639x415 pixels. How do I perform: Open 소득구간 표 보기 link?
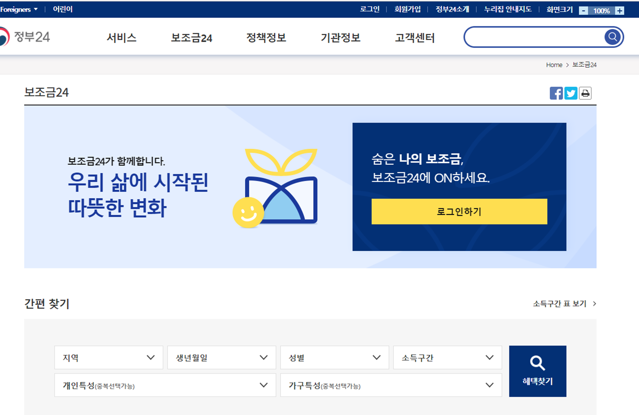[x=564, y=304]
